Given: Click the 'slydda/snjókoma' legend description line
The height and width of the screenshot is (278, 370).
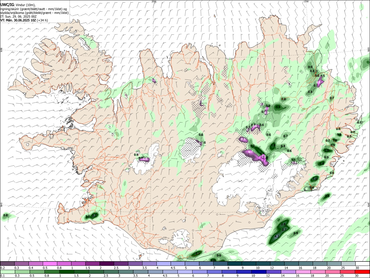Looking at the screenshot, I should (x=34, y=13).
